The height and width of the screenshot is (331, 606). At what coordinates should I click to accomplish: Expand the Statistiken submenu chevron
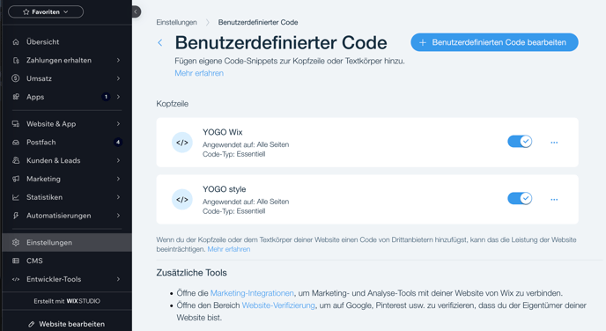(x=118, y=197)
